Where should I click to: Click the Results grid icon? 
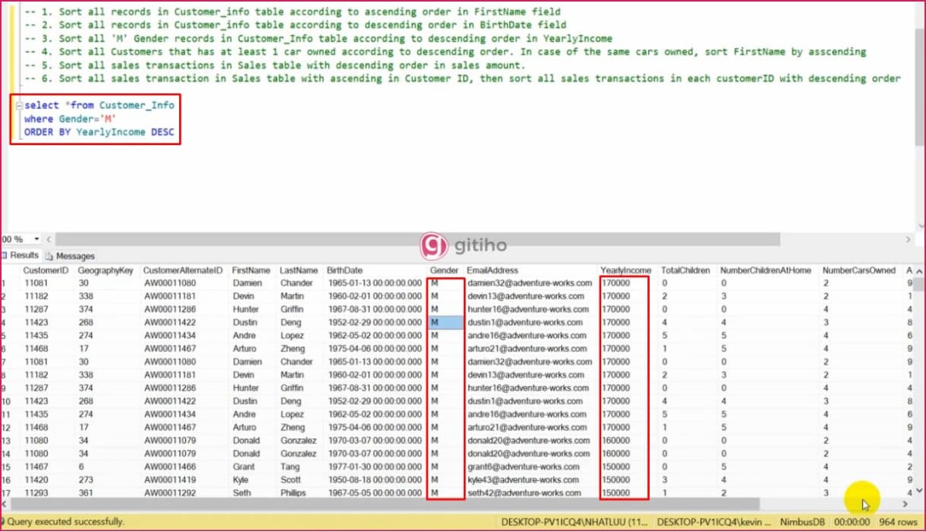point(4,256)
